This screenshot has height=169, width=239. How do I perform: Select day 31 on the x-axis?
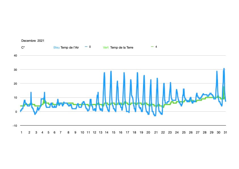[x=225, y=132]
